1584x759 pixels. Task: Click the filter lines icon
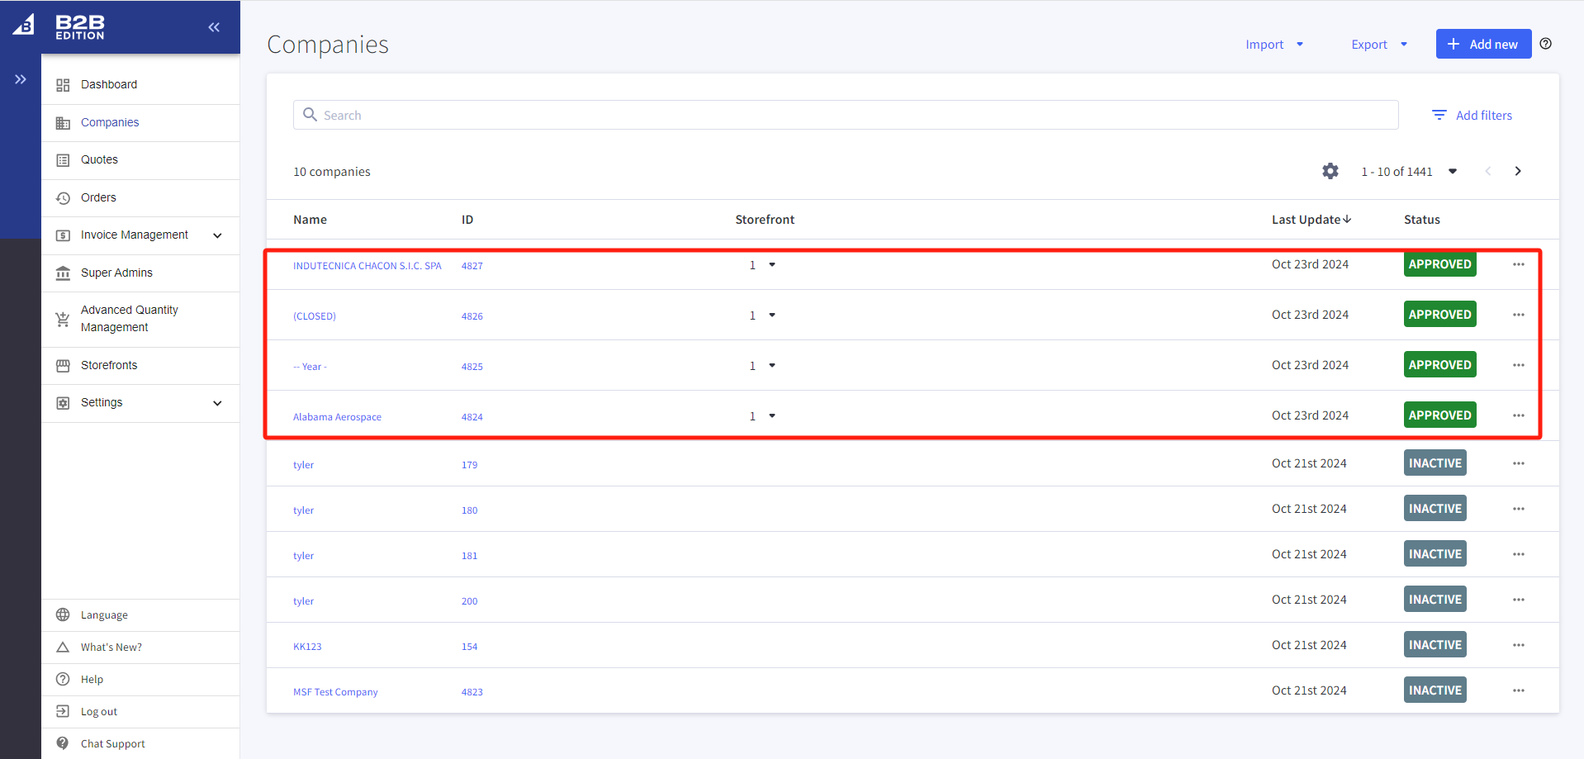[1439, 116]
